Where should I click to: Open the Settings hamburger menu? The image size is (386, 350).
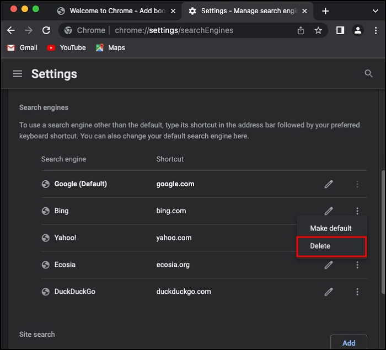[18, 74]
